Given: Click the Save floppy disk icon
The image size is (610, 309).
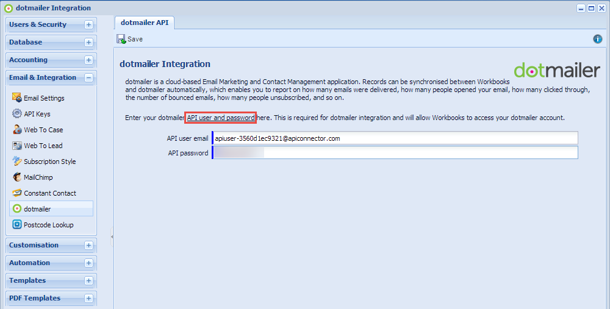Looking at the screenshot, I should [x=121, y=39].
